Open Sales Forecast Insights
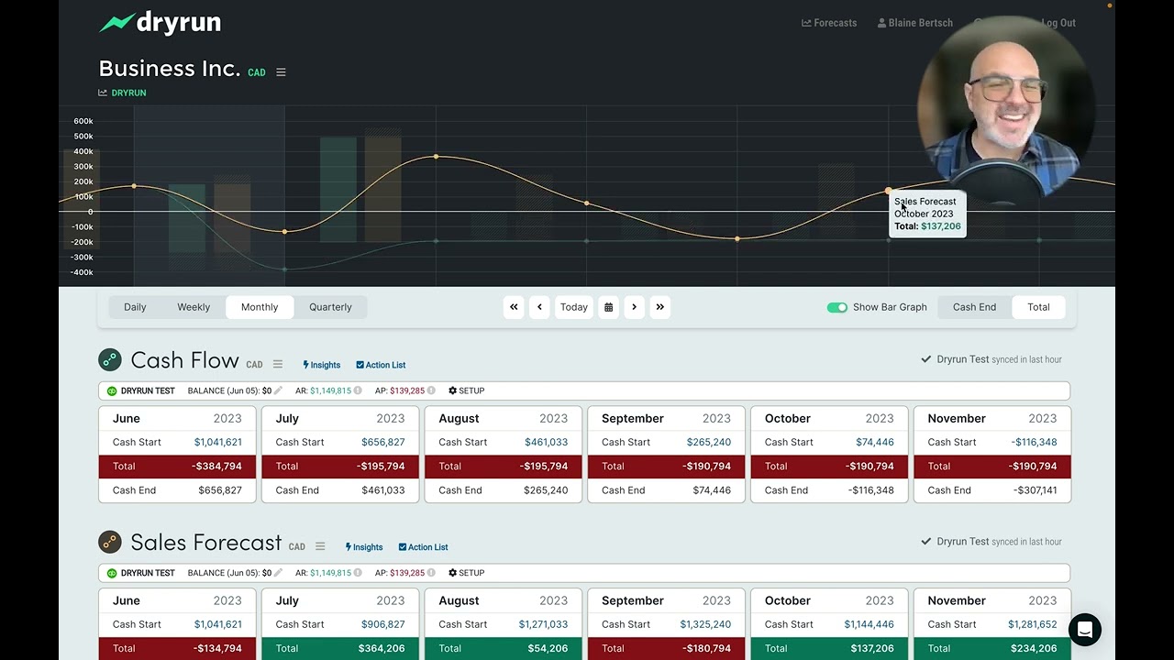The height and width of the screenshot is (660, 1174). [364, 547]
